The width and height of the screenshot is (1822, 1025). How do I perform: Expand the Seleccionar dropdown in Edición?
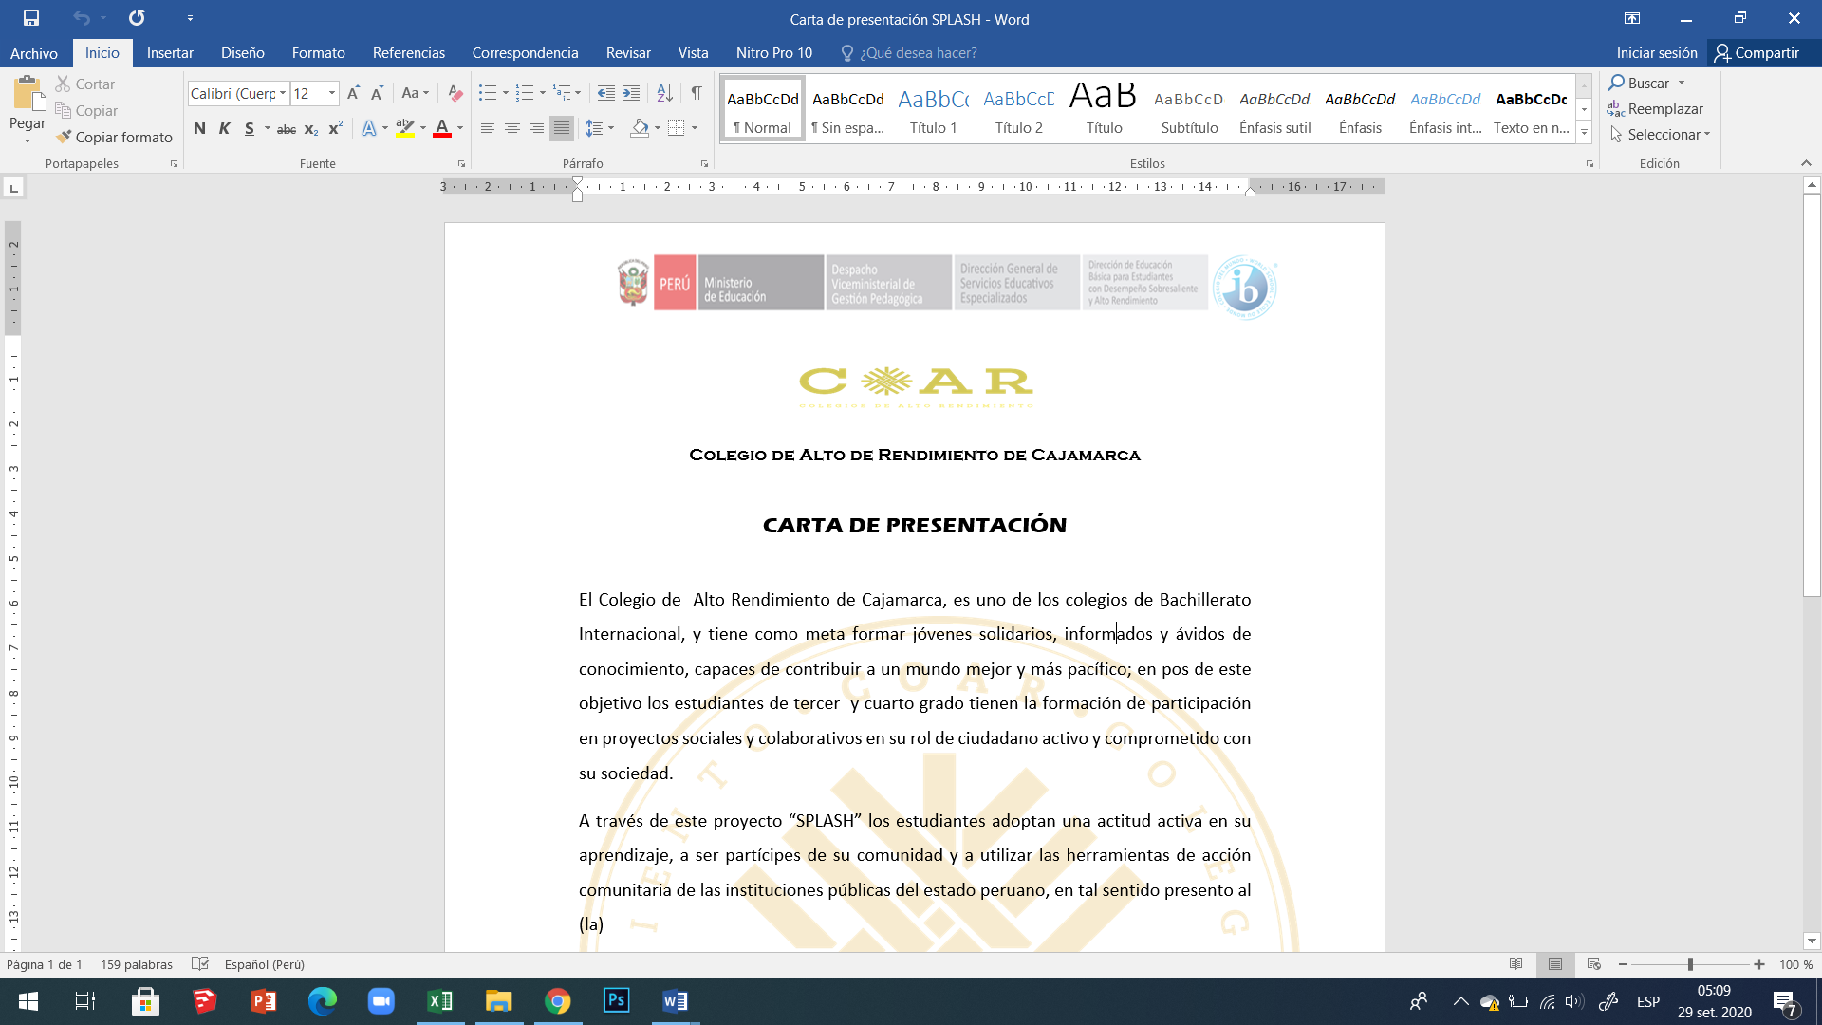pos(1667,135)
